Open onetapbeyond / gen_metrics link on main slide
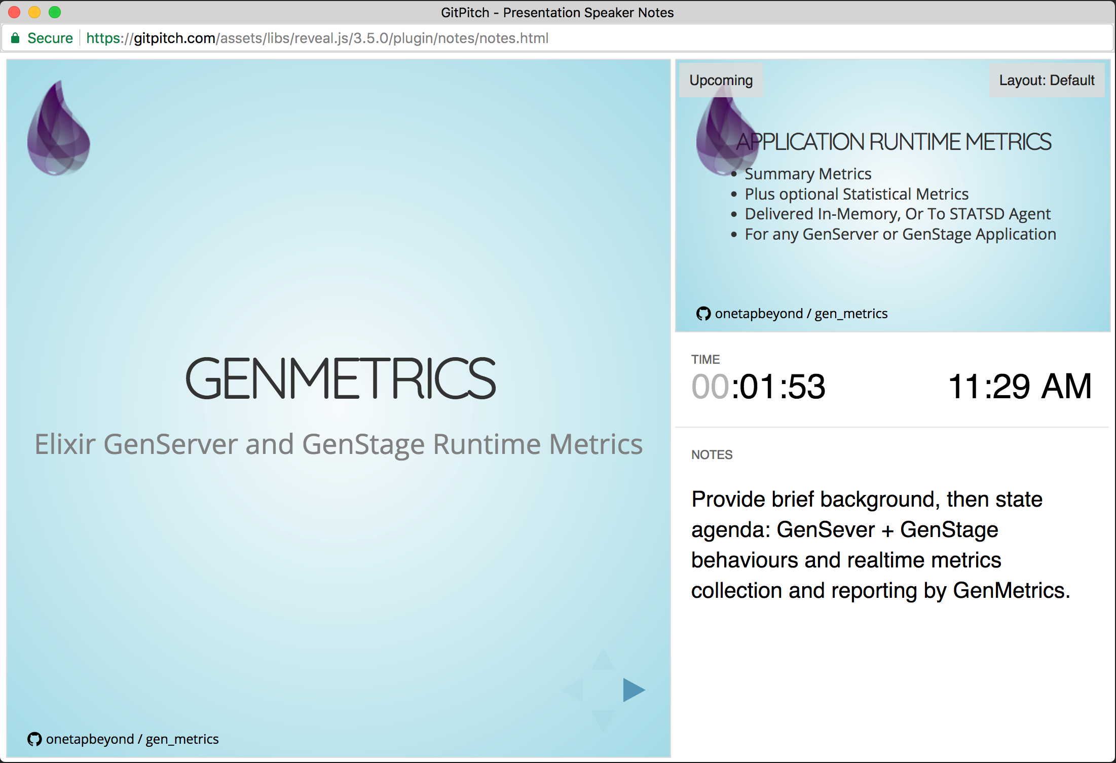 132,739
